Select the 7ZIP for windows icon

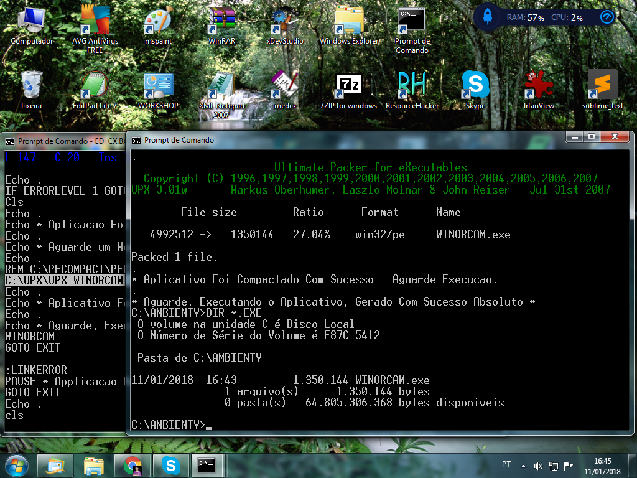tap(348, 85)
